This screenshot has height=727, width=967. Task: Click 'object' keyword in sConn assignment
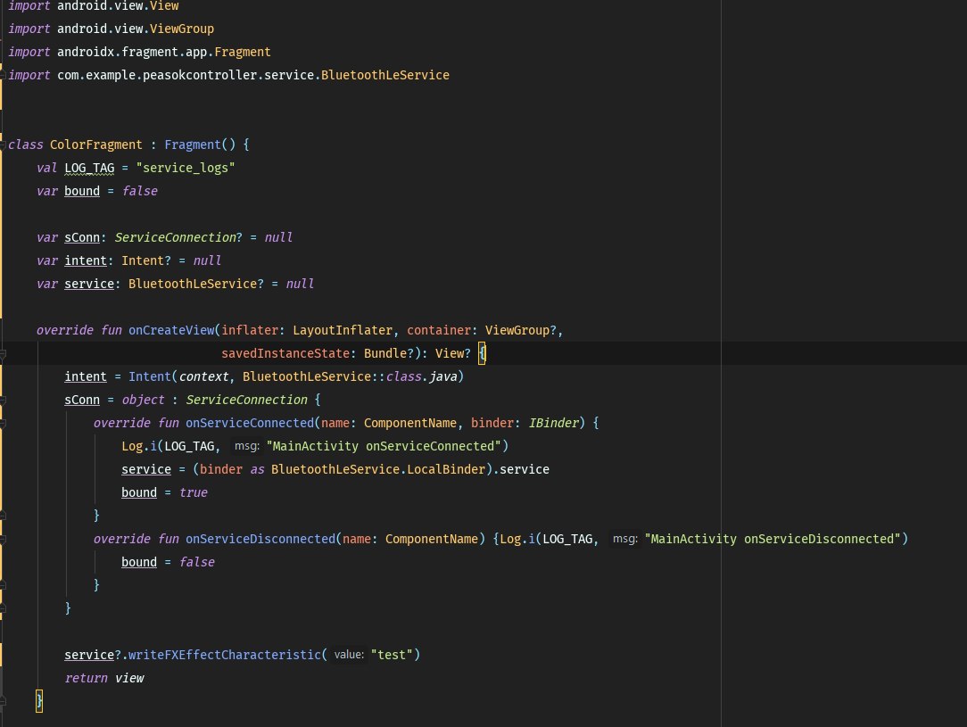143,401
